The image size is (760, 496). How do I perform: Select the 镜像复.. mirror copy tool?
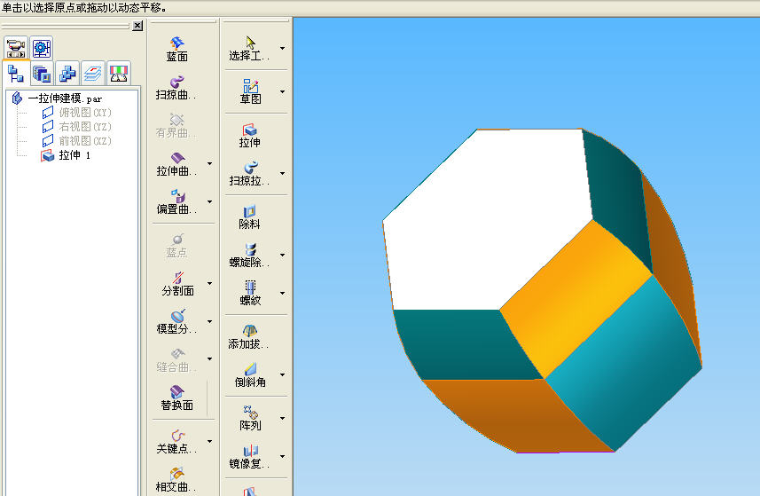pyautogui.click(x=249, y=457)
